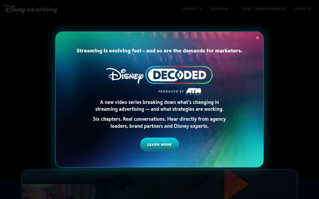Screen dimensions: 319x199
Task: Expand the Solutions menu
Action: pos(222,9)
